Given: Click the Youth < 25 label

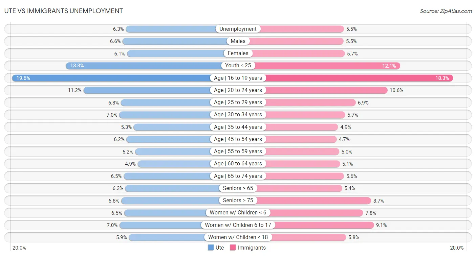Looking at the screenshot, I should tap(238, 66).
